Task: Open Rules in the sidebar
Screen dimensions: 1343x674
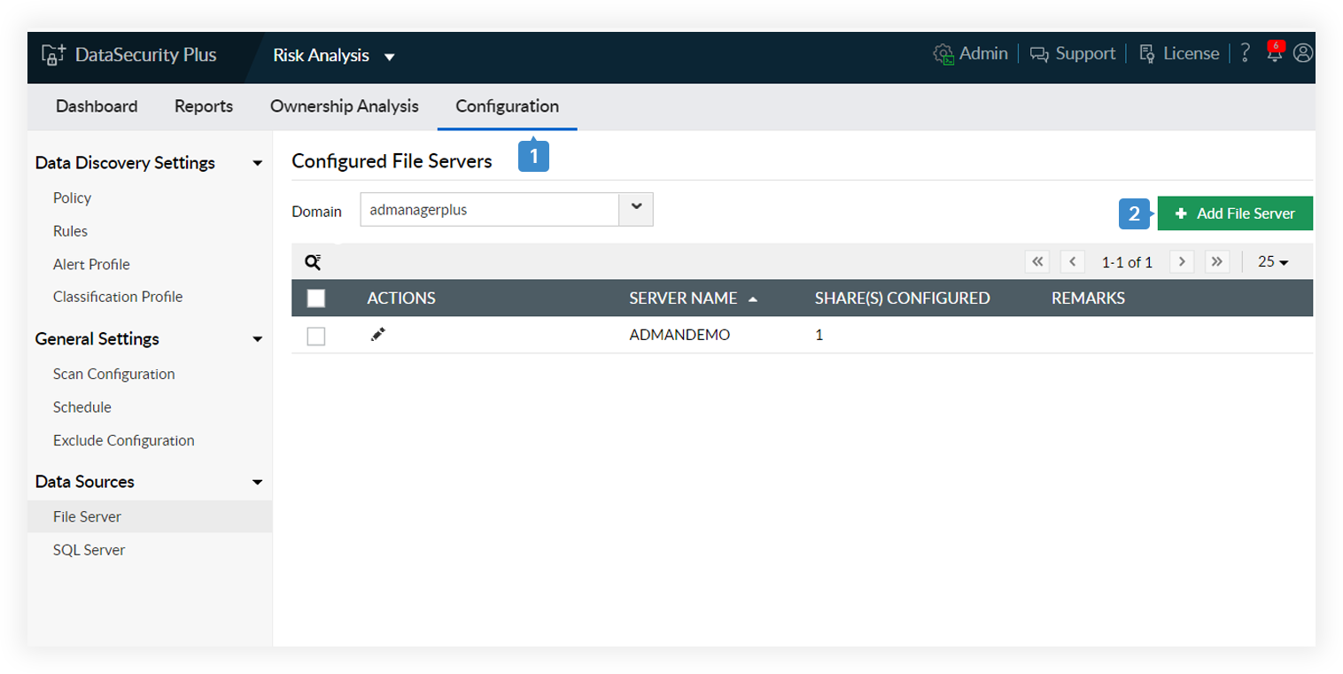Action: point(70,231)
